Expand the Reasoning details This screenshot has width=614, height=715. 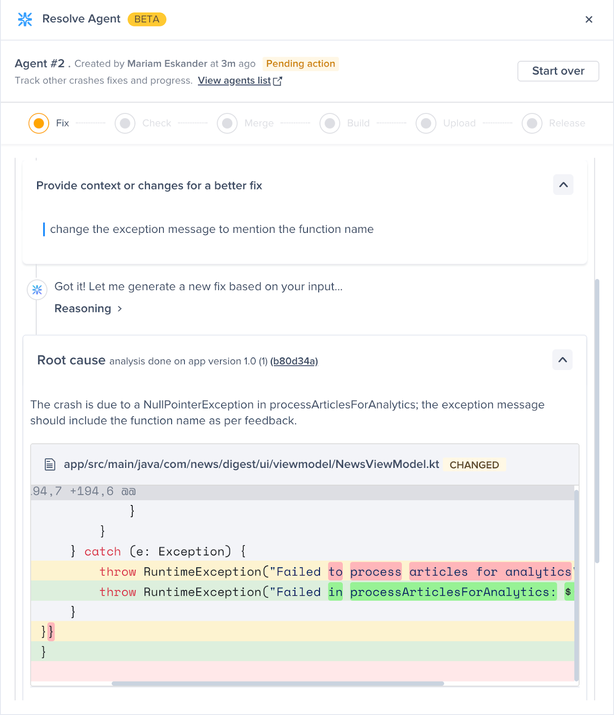point(88,309)
